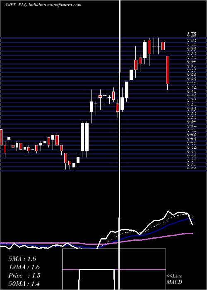The width and height of the screenshot is (207, 290).
Task: Select the '5MA : 1.6' readout
Action: click(x=22, y=259)
